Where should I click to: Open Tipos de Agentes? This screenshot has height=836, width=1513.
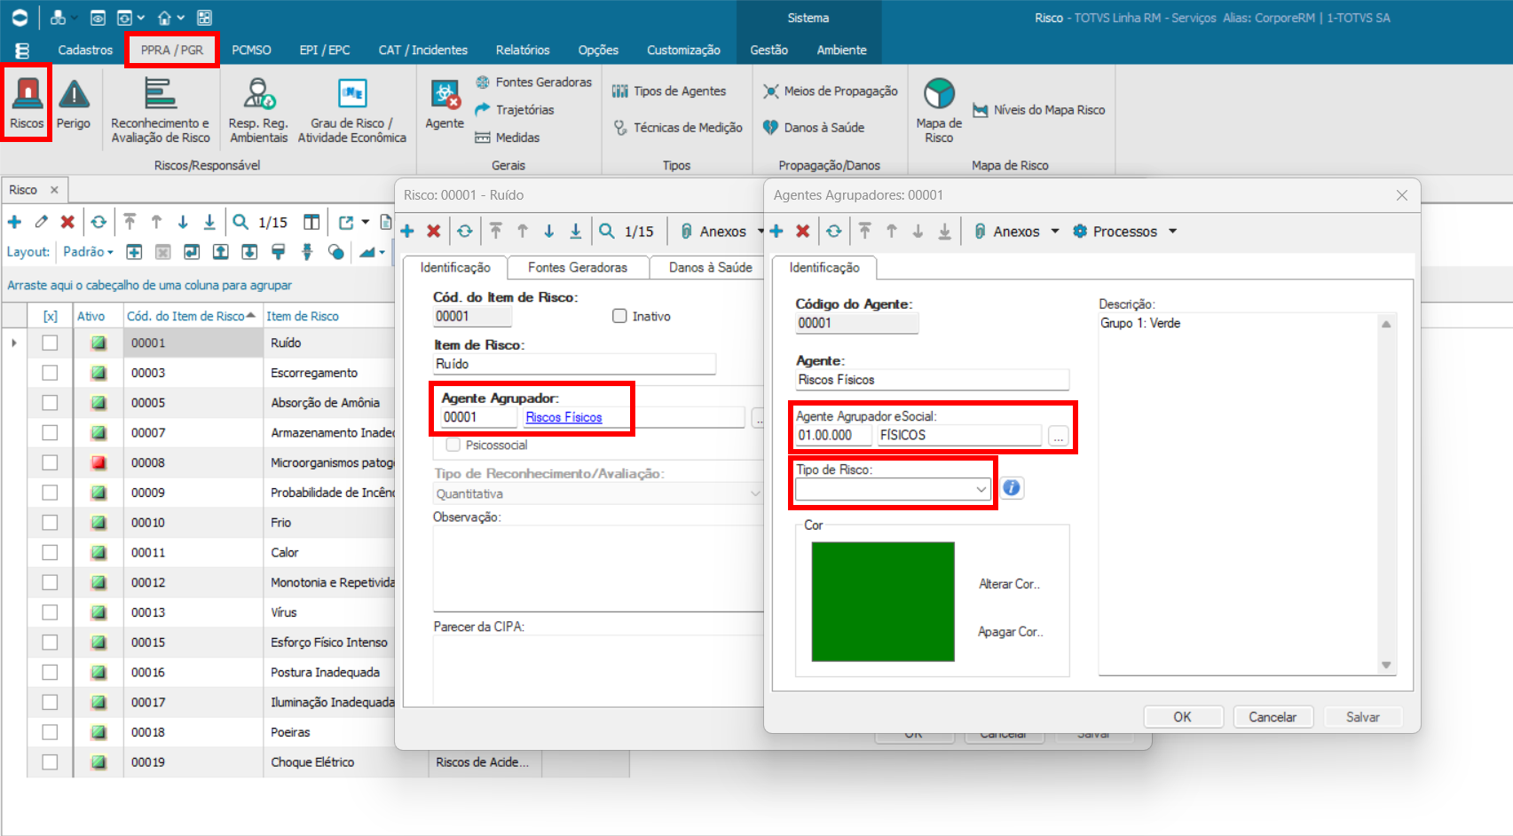669,91
